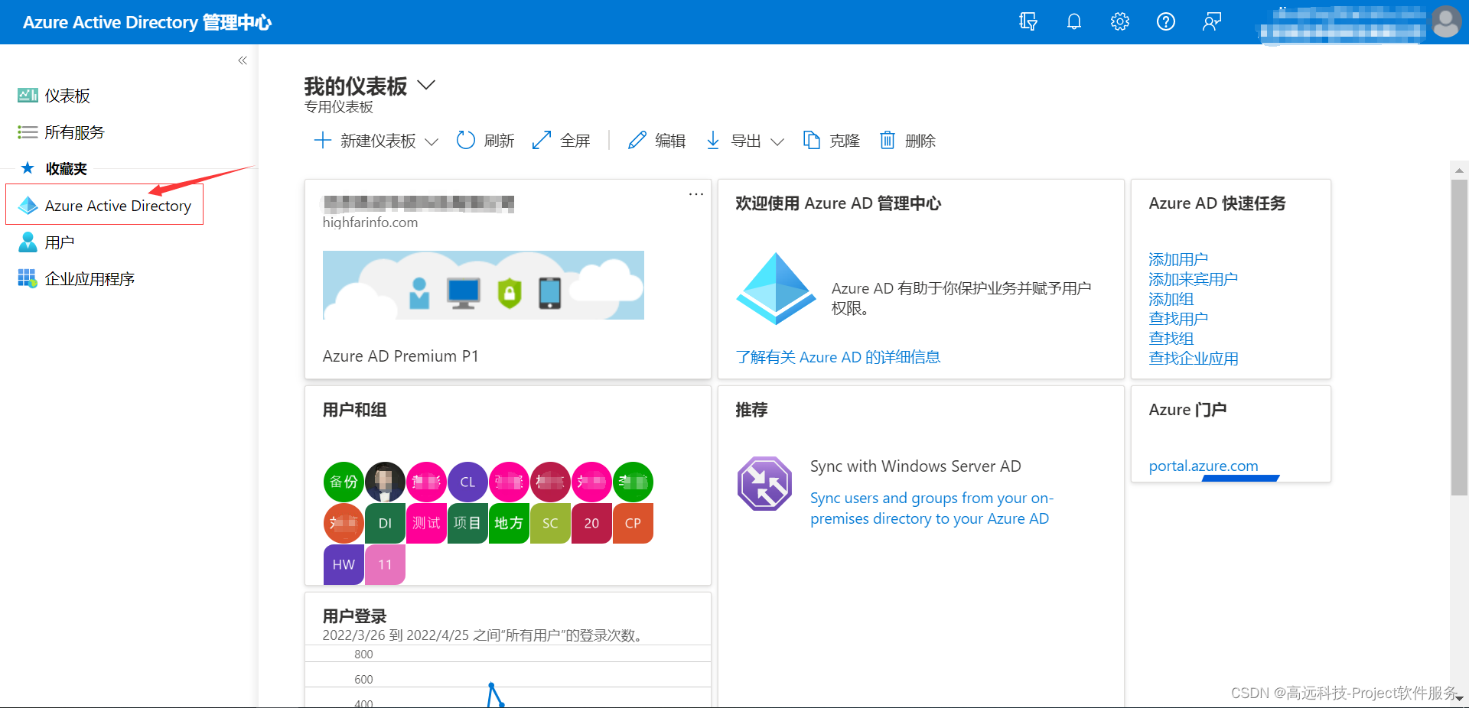Click the Azure AD pyramid logo

point(776,289)
